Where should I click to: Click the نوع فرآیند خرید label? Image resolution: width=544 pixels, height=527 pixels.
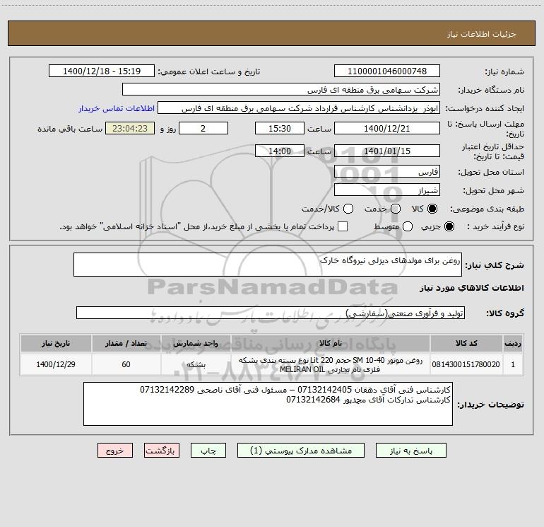(x=495, y=226)
